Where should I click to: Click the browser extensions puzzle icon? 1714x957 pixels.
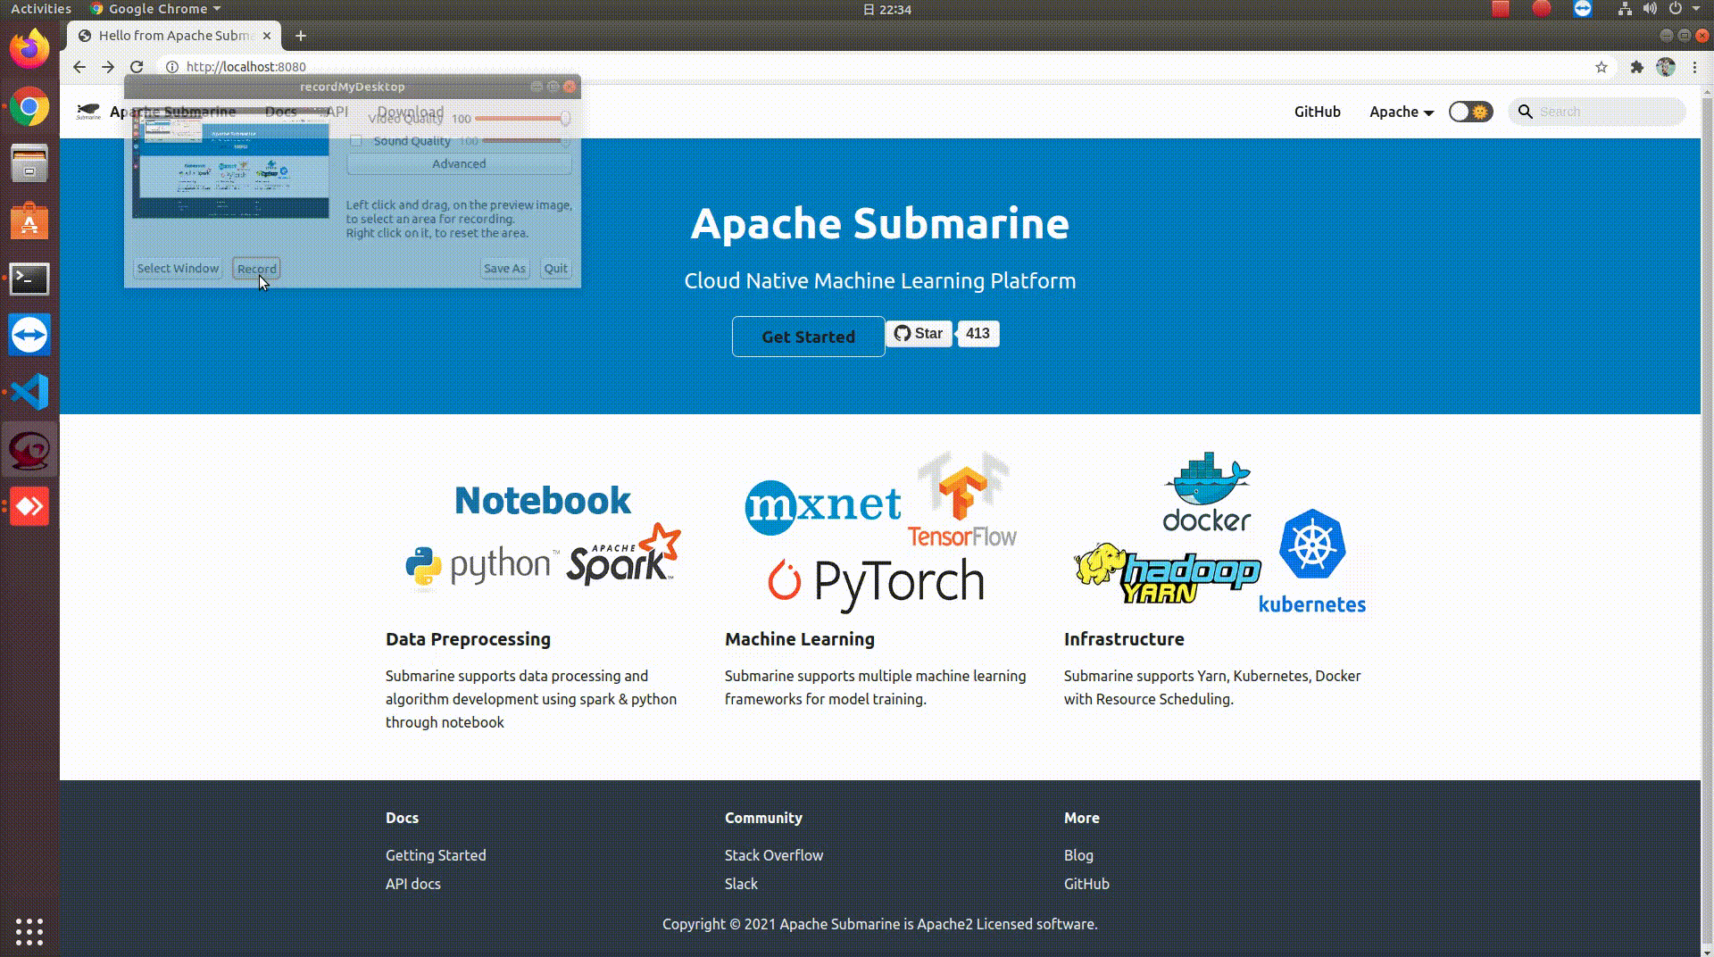[1638, 66]
